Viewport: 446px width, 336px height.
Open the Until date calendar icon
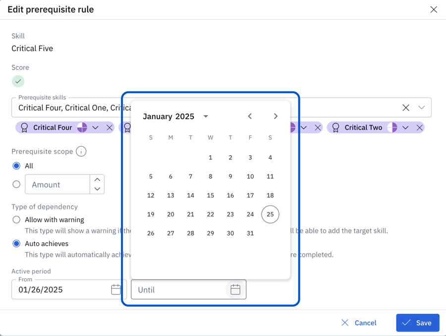click(235, 290)
